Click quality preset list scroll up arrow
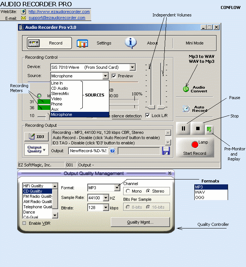 click(x=55, y=186)
